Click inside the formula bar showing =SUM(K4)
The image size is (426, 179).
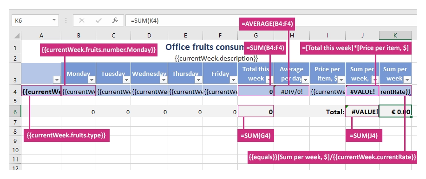pyautogui.click(x=271, y=20)
